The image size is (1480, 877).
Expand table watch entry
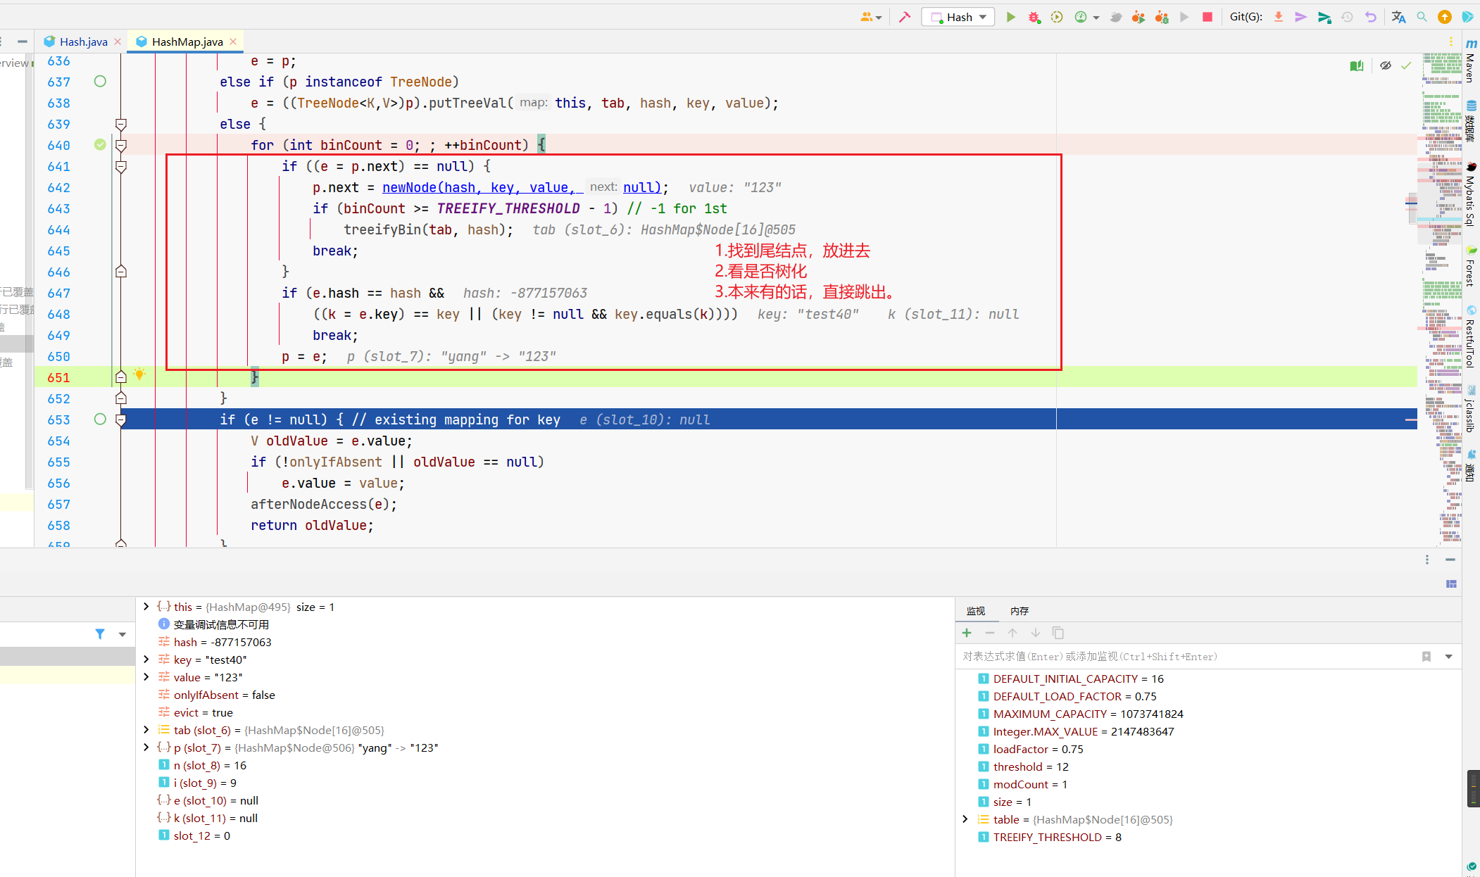[x=965, y=819]
